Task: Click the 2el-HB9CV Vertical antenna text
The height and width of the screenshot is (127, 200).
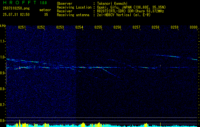Action: coord(124,15)
